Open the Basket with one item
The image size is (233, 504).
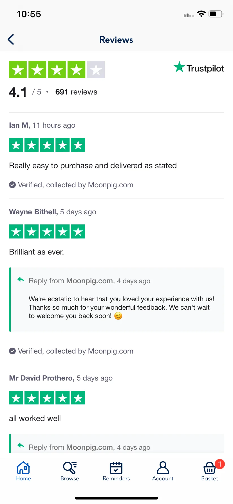point(210,471)
